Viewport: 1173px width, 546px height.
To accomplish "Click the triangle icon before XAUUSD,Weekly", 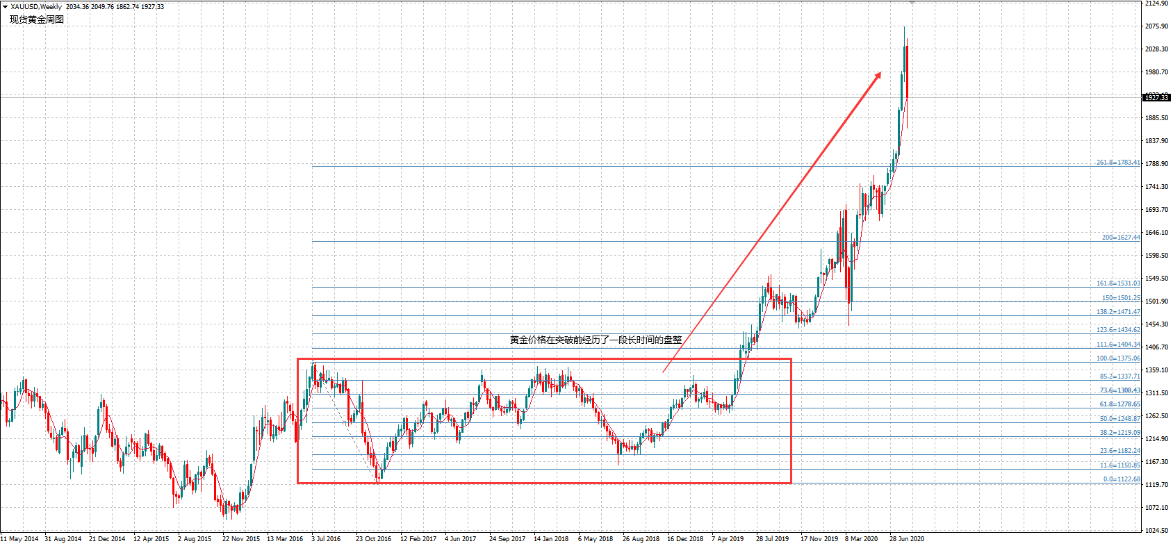I will [x=5, y=6].
